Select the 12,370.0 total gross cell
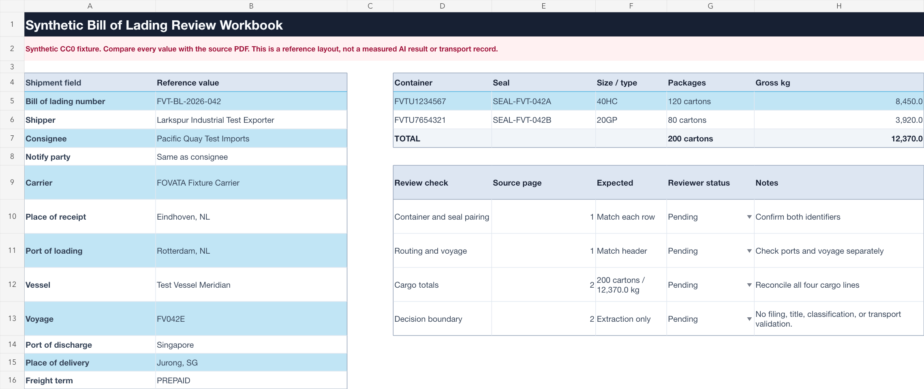This screenshot has height=389, width=924. click(x=839, y=138)
